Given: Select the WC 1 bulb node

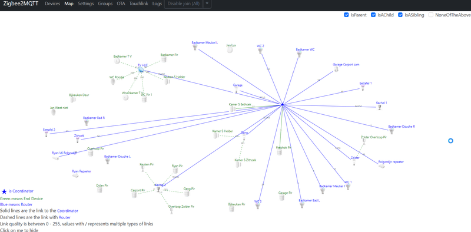Looking at the screenshot, I should (x=348, y=187).
